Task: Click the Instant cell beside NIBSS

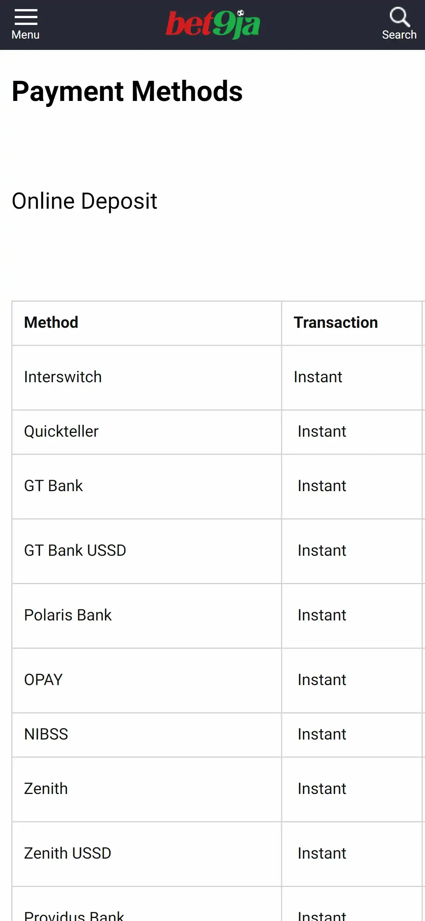Action: 322,734
